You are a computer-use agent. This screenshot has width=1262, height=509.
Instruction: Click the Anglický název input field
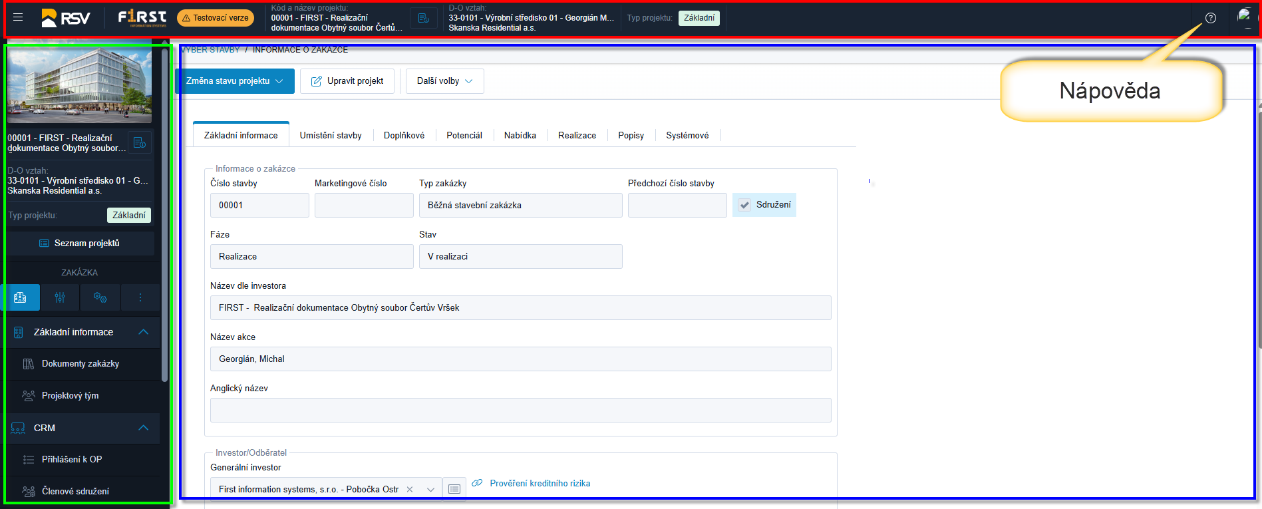[x=520, y=410]
